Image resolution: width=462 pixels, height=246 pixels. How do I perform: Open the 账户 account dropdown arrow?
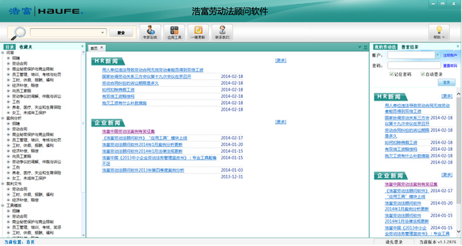click(x=438, y=55)
